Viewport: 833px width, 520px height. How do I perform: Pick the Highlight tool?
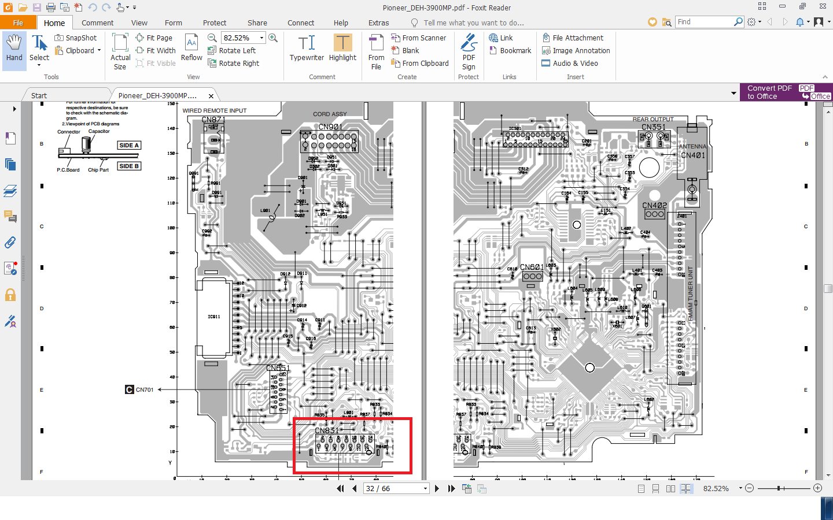[x=342, y=48]
